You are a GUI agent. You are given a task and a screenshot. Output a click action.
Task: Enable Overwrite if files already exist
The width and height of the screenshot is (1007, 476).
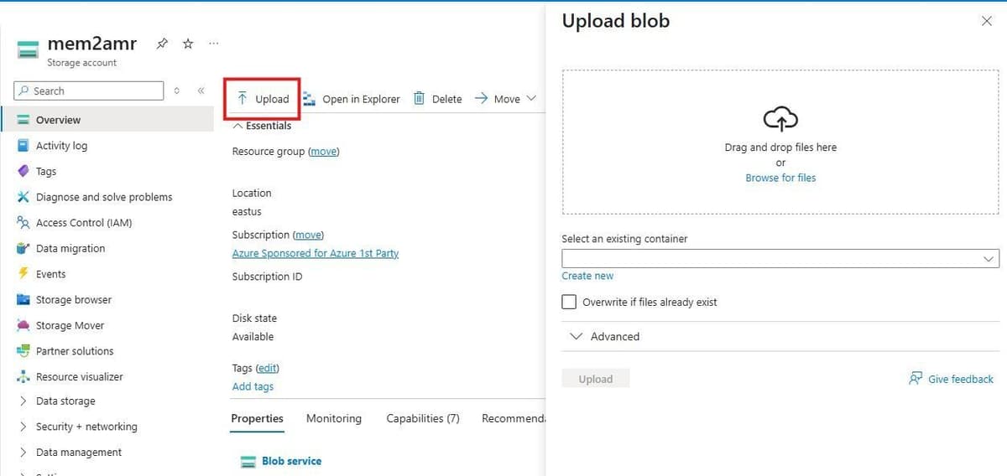click(569, 302)
